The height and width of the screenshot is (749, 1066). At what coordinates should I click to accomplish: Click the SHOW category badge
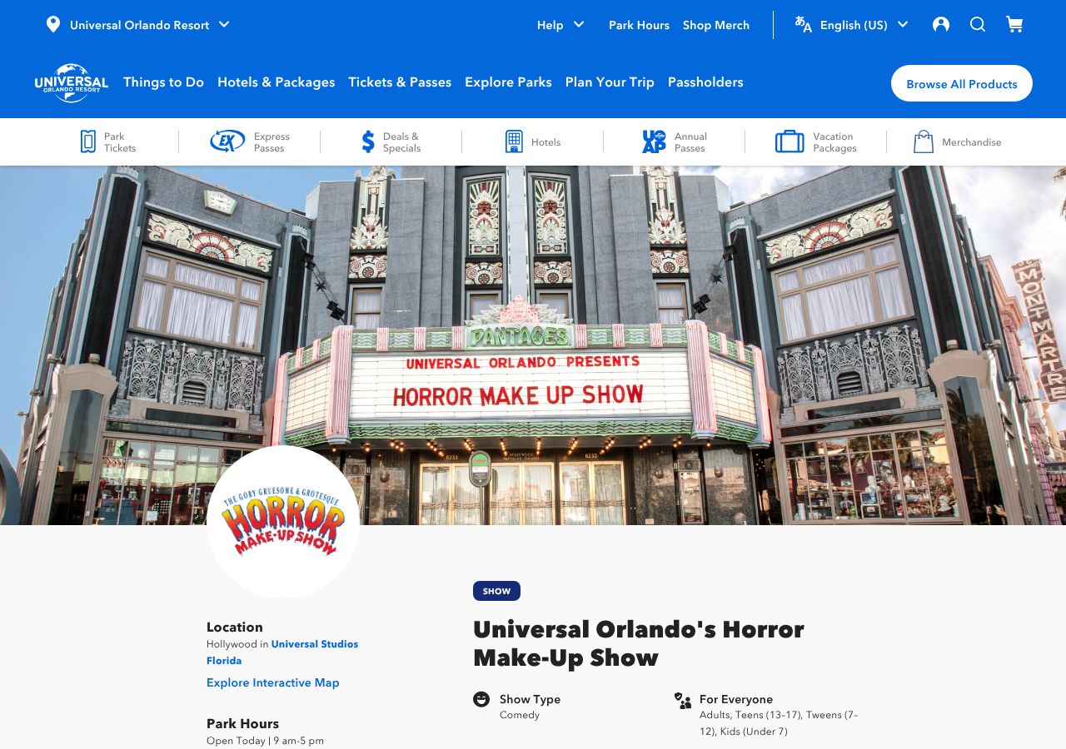pos(496,591)
